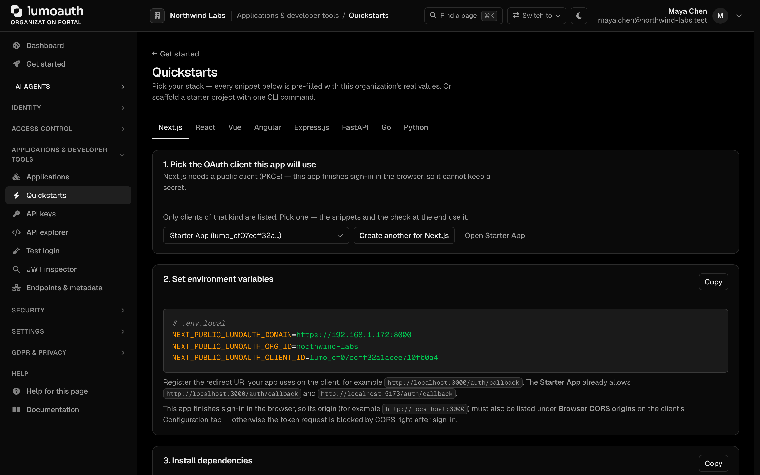The width and height of the screenshot is (760, 475).
Task: Expand the Identity section
Action: click(68, 108)
